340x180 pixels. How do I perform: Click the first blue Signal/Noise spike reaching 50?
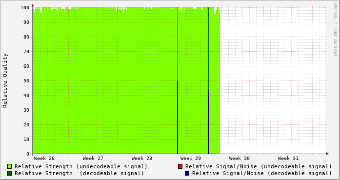point(178,117)
